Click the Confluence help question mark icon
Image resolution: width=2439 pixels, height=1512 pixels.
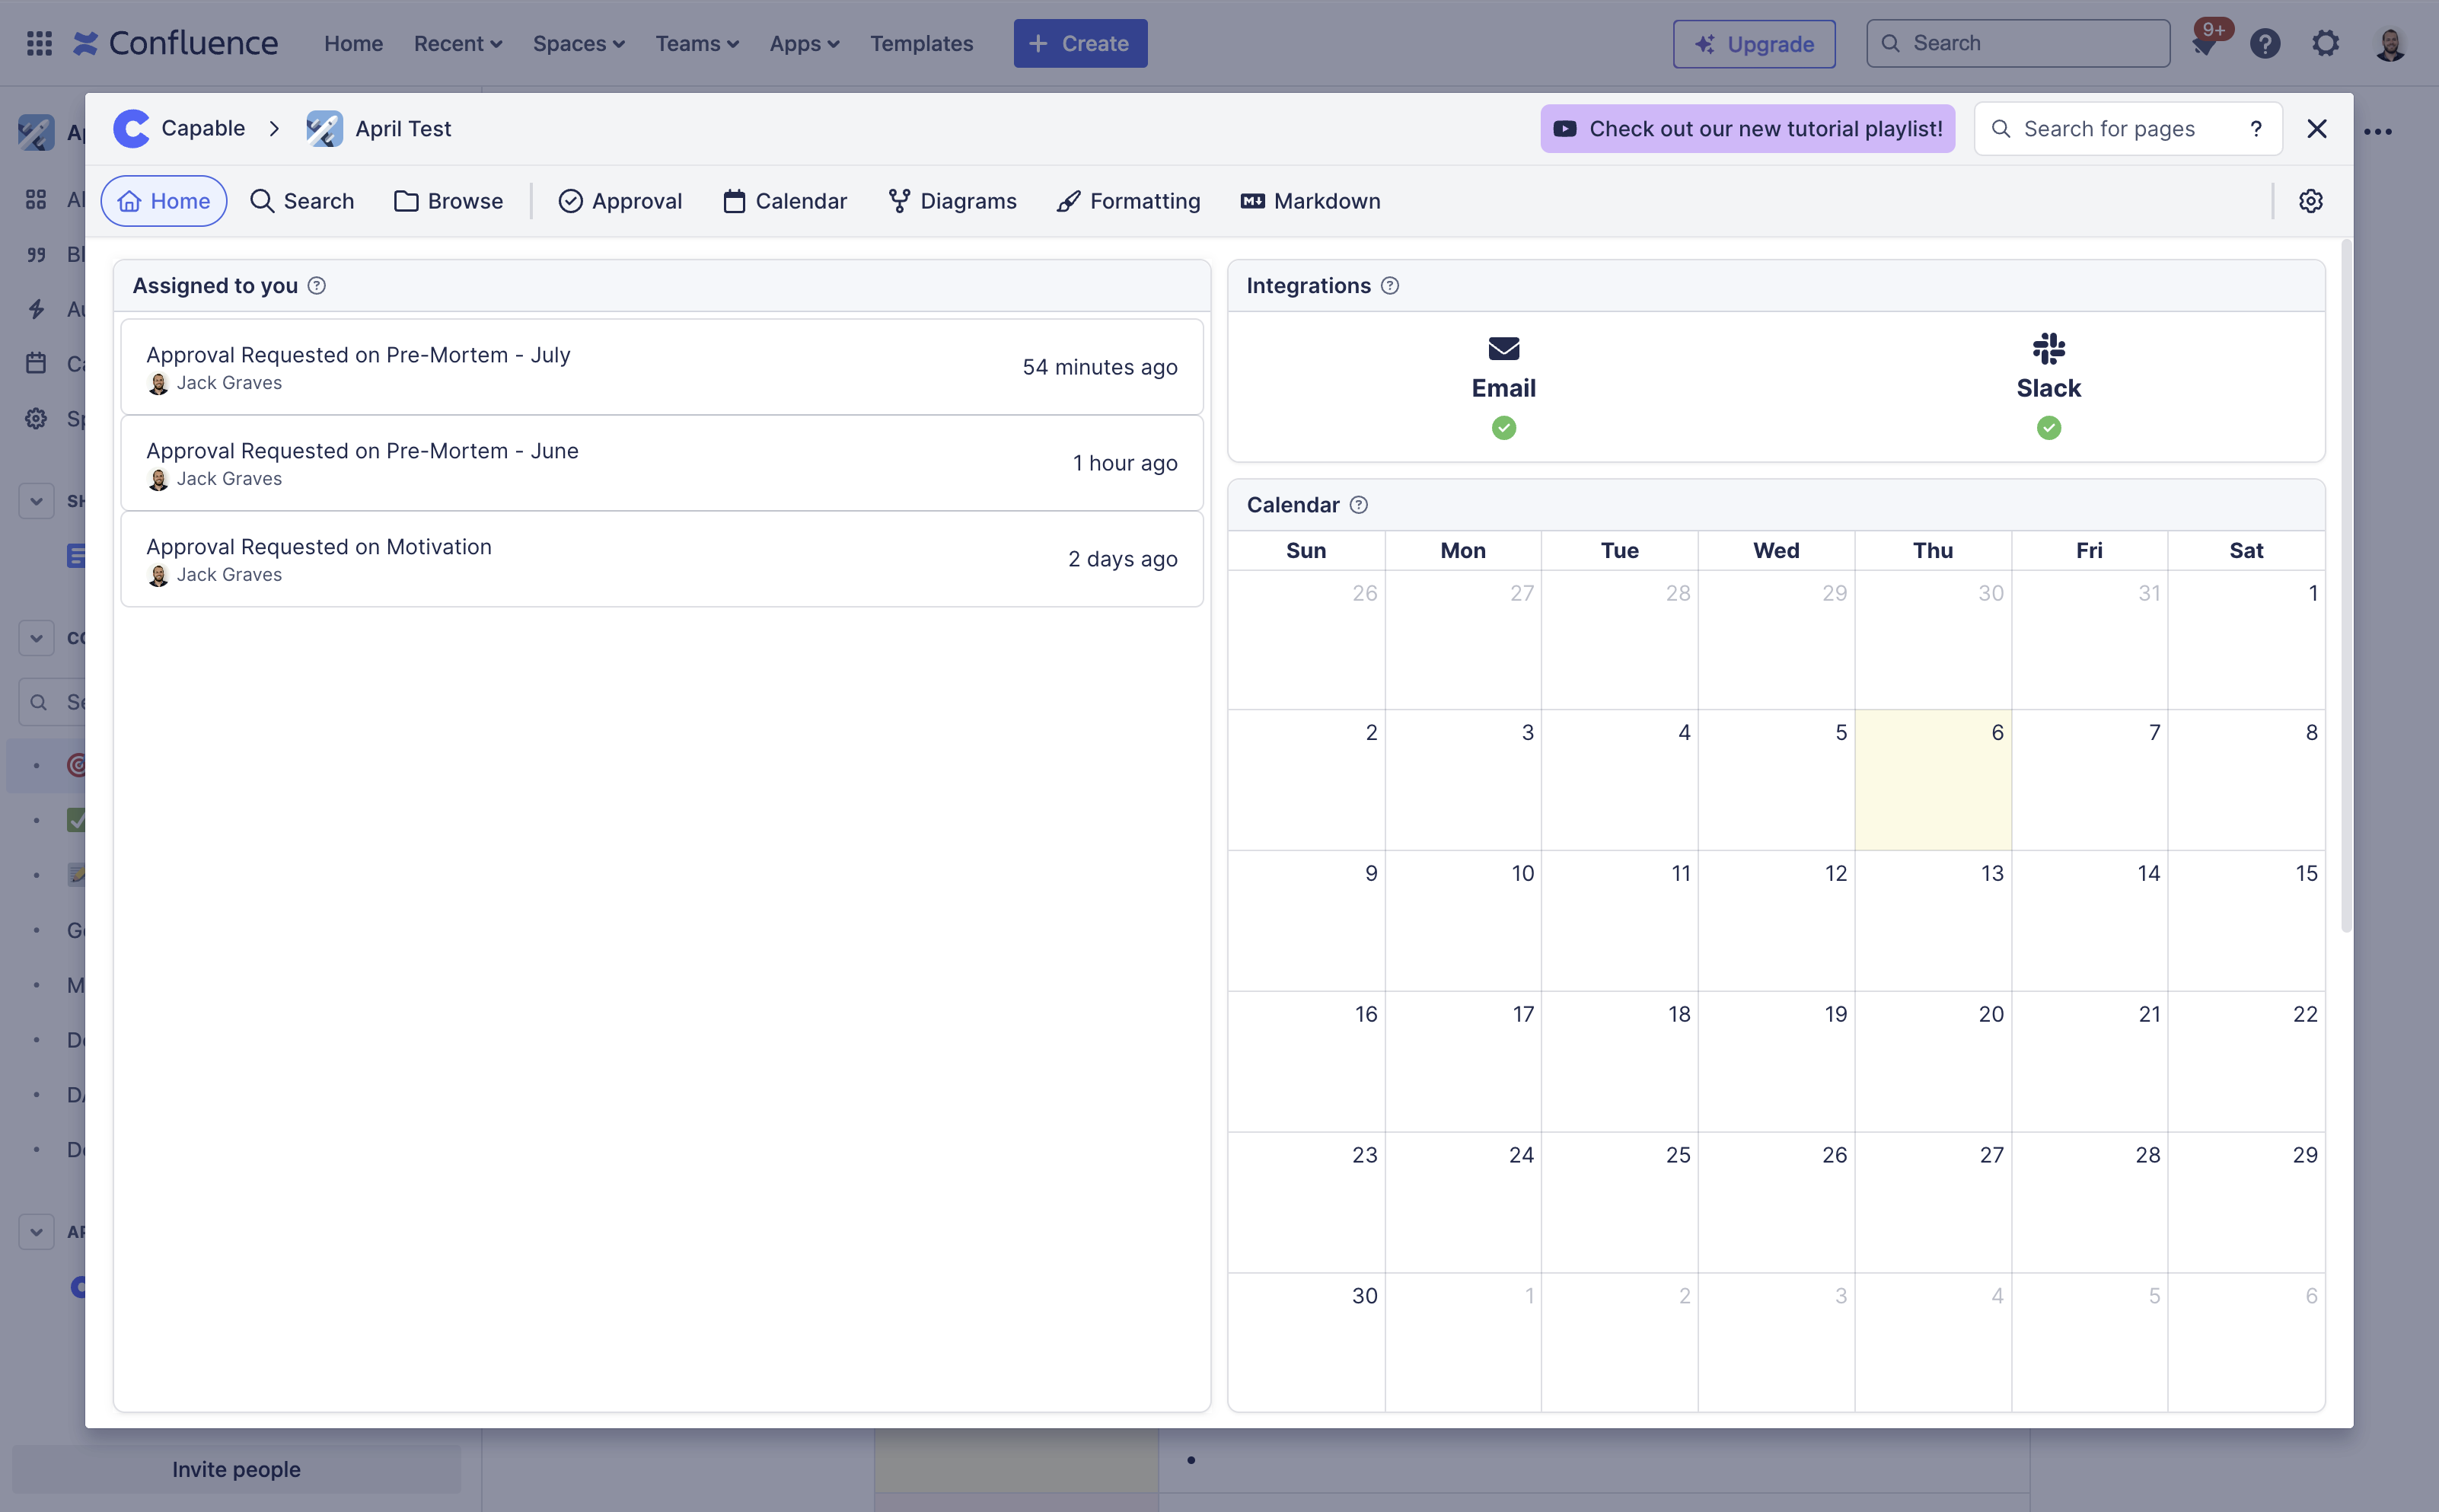click(2264, 44)
